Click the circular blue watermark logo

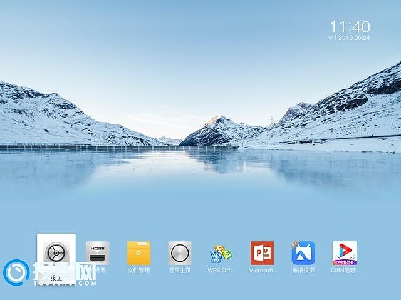coord(16,273)
